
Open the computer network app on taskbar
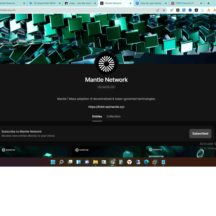coord(138,162)
